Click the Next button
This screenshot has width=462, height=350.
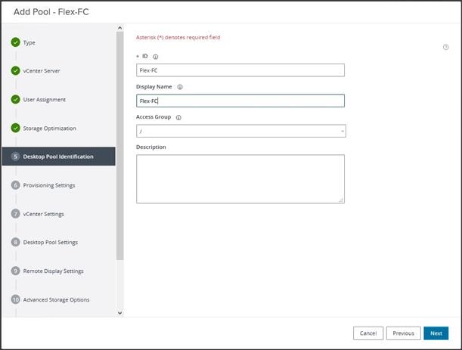point(436,333)
